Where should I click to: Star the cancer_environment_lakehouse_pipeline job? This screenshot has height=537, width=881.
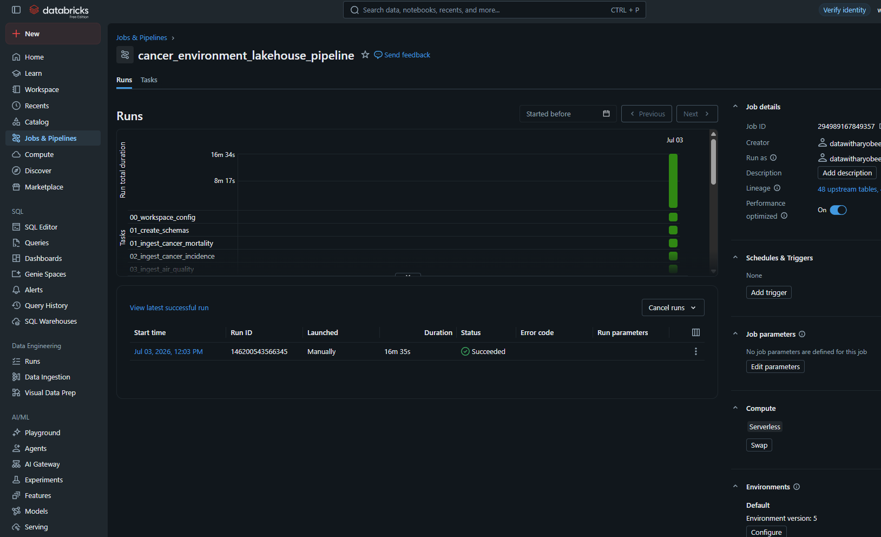point(365,55)
